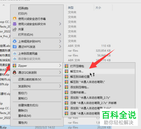Viewport: 141px width, 129px height.
Task: Click the Baidu Netdisk icon beside 上传到百度网盘
Action: (x=15, y=53)
